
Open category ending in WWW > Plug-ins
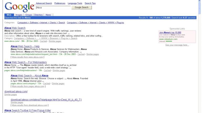pyautogui.click(x=95, y=22)
